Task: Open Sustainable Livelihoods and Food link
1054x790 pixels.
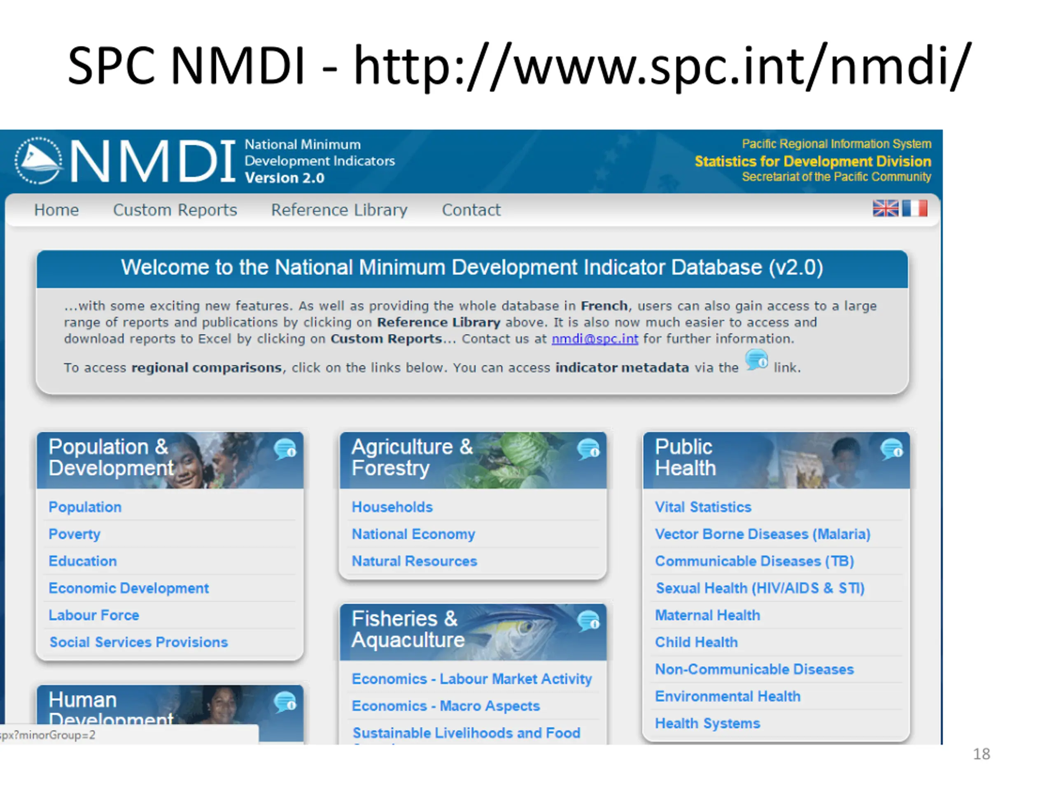Action: [x=466, y=733]
